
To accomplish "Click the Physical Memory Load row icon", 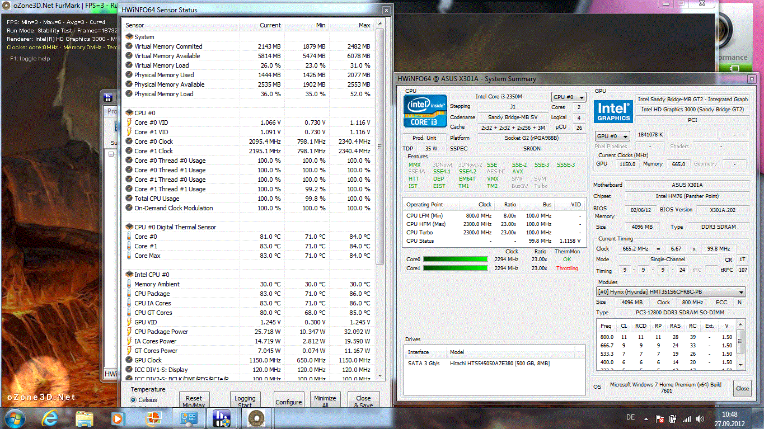I will click(x=129, y=94).
